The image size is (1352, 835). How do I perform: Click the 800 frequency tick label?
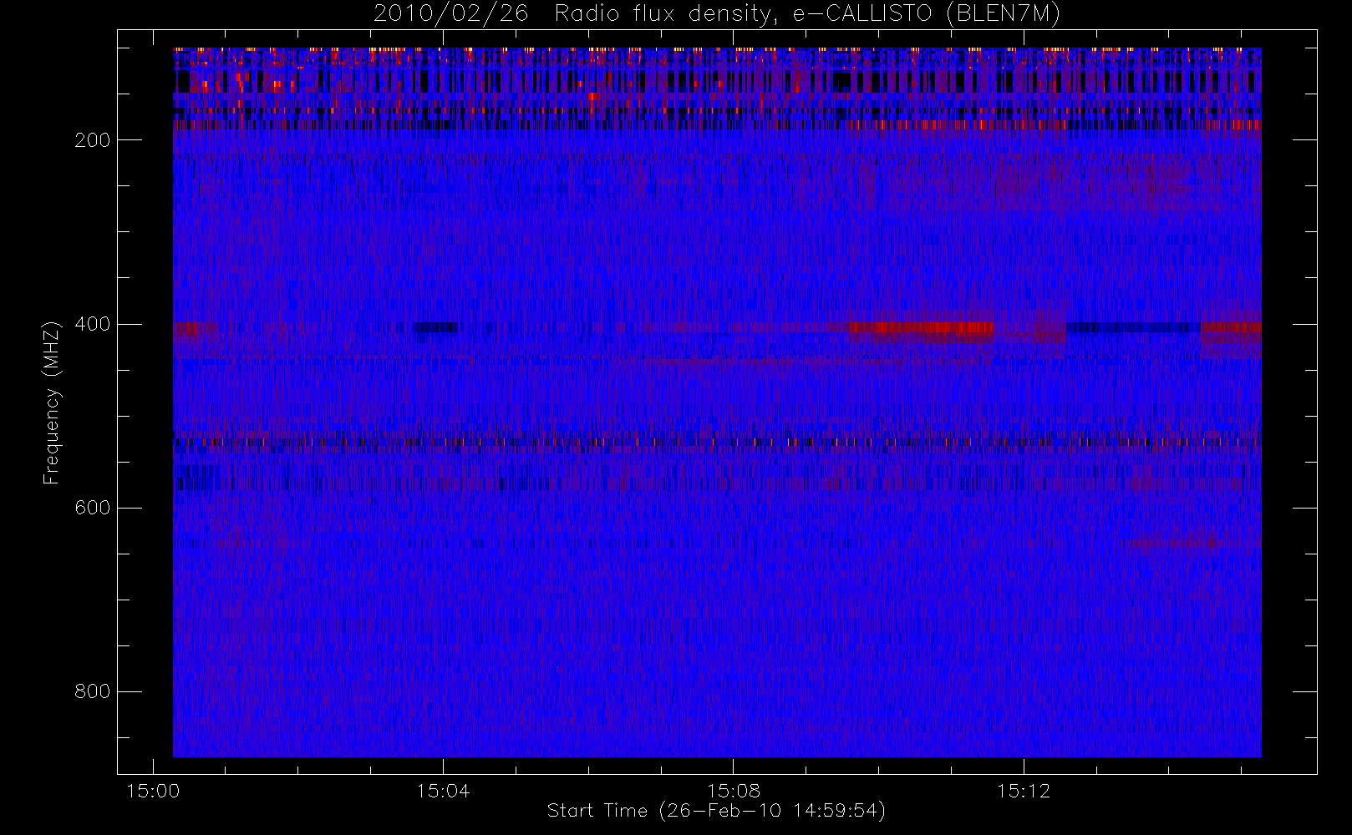93,691
